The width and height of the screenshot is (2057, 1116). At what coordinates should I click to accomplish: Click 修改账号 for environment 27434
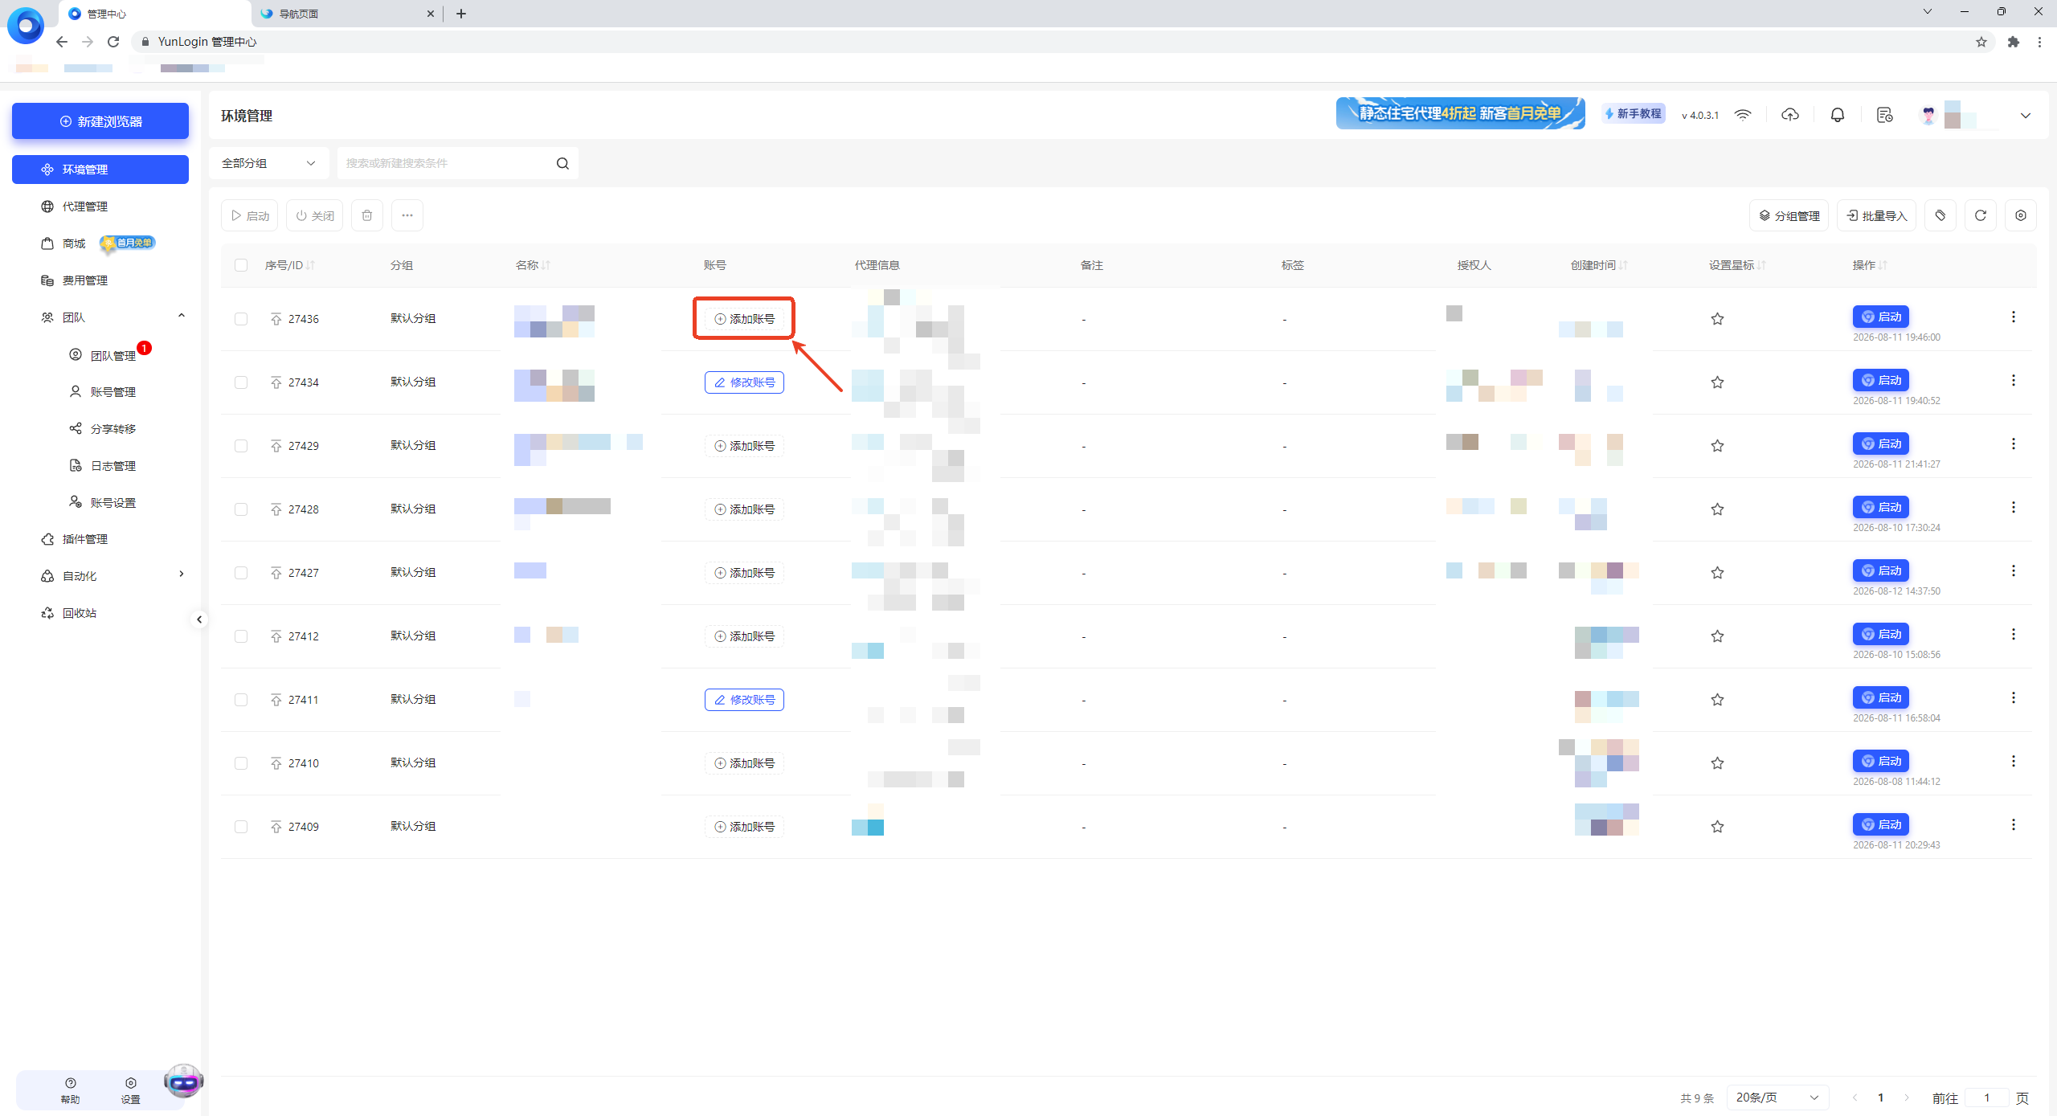[x=744, y=382]
